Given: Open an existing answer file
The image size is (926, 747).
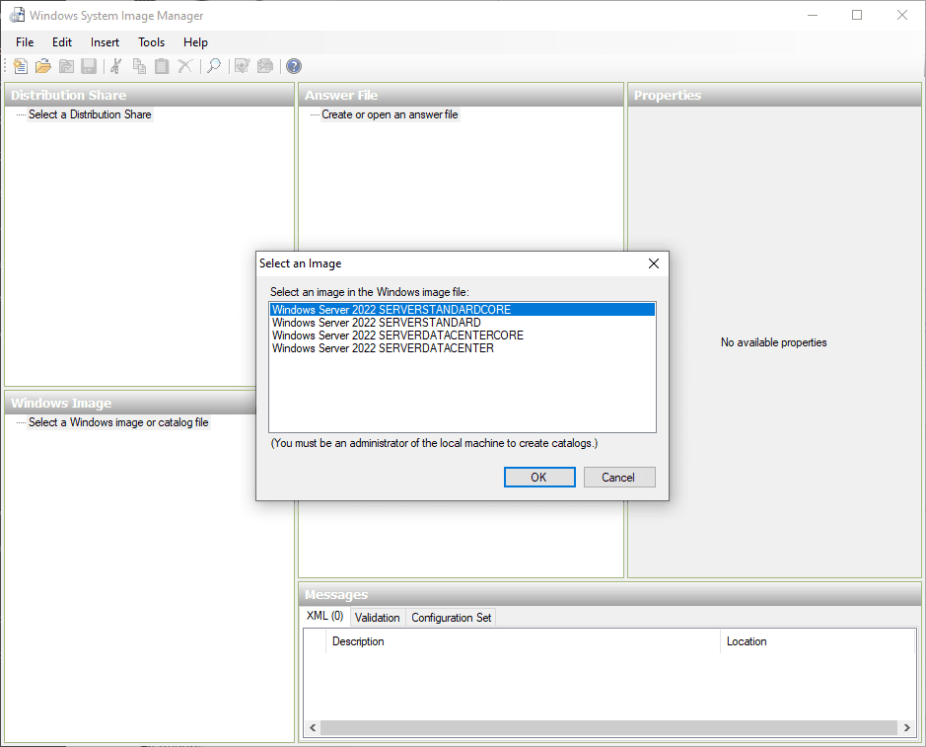Looking at the screenshot, I should [43, 66].
